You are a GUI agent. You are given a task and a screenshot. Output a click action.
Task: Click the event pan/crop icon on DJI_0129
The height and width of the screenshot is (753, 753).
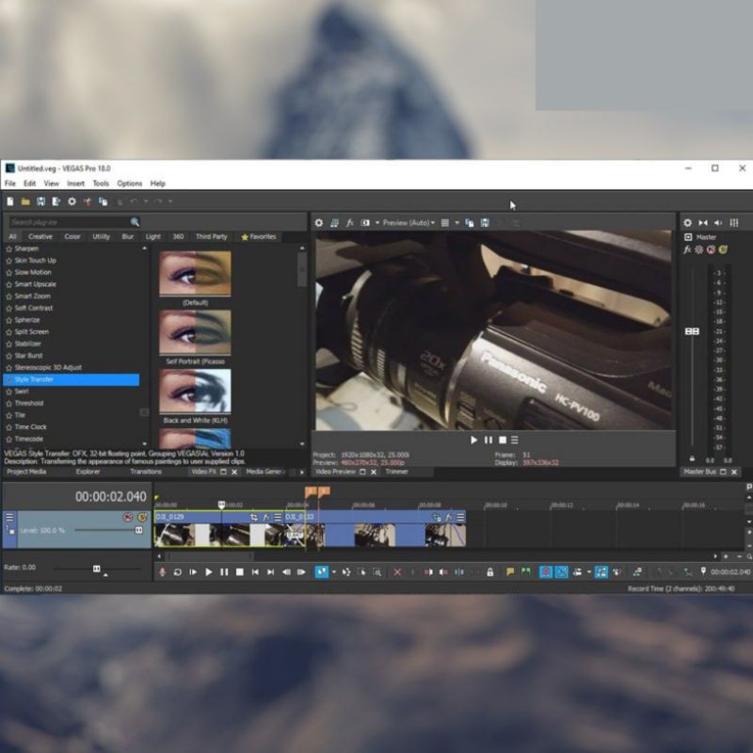tap(253, 517)
